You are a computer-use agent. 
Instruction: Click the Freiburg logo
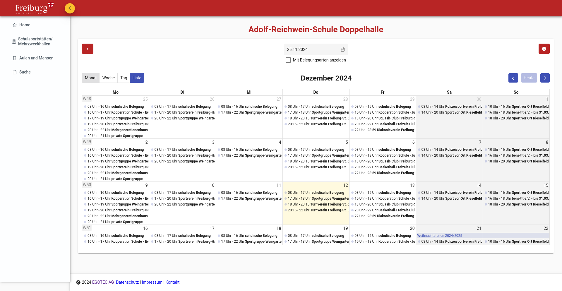pyautogui.click(x=34, y=8)
